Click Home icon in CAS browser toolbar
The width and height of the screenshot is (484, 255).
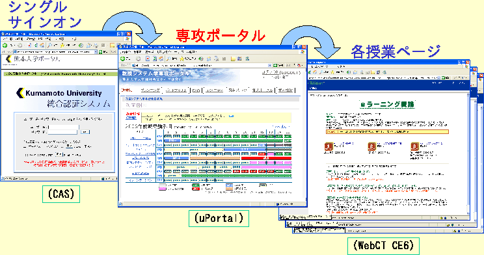(42, 46)
